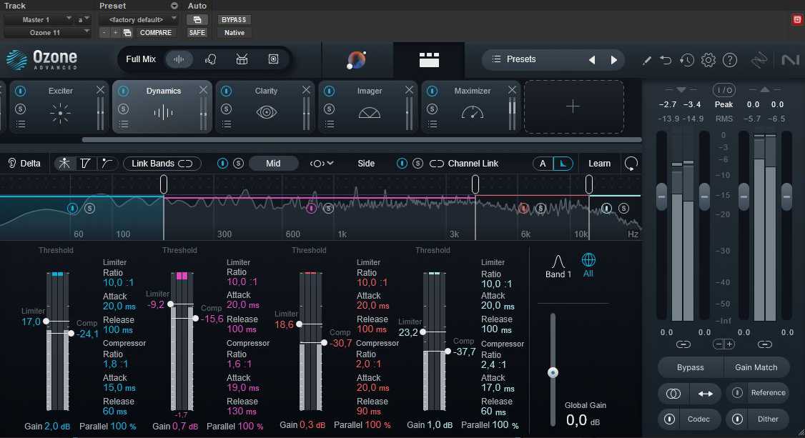Click the 300 Hz crossover handle
The width and height of the screenshot is (805, 438).
tap(163, 184)
